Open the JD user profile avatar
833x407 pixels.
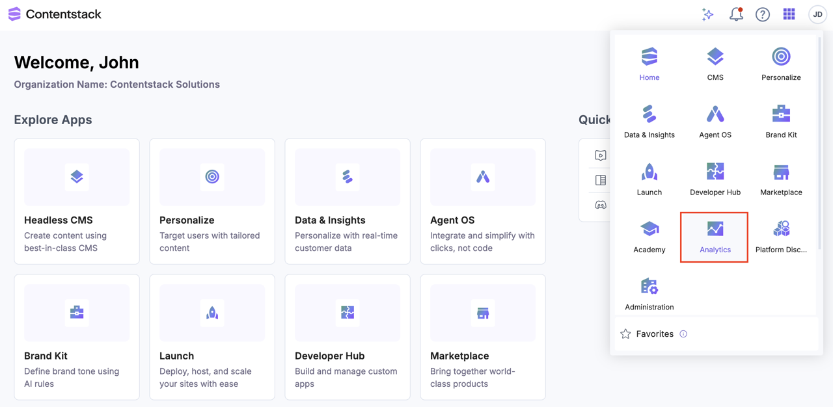click(817, 14)
